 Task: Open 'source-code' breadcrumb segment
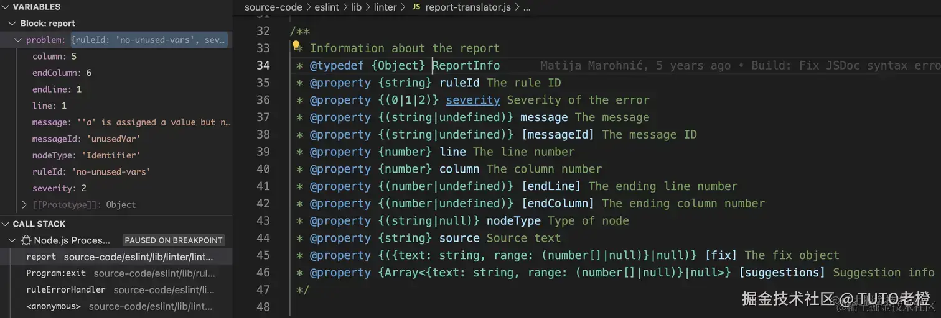tap(273, 7)
